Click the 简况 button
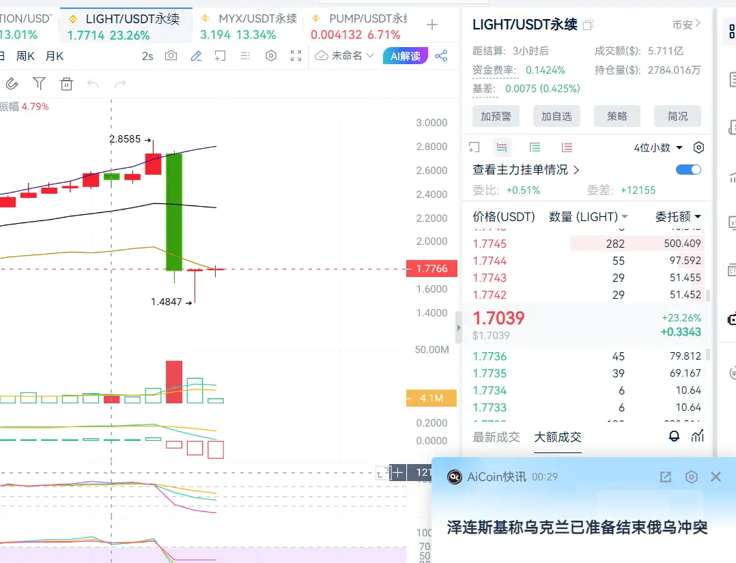The height and width of the screenshot is (563, 736). pos(677,116)
